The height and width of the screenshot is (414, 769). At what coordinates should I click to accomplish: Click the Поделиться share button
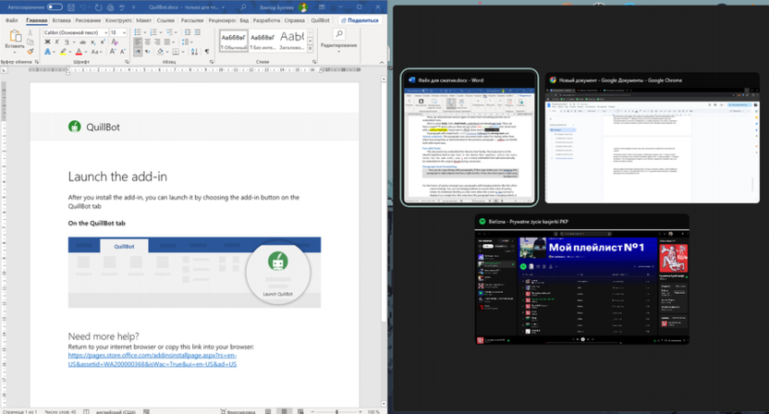coord(358,19)
